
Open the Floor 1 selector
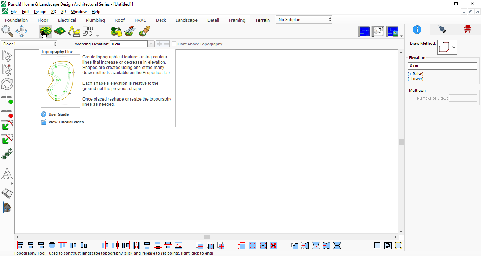tap(29, 44)
